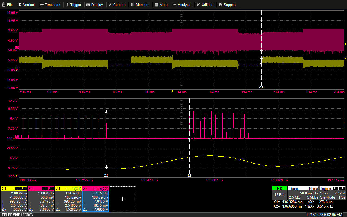347x217 pixels.
Task: Click the Cursors menu icon
Action: (110, 5)
